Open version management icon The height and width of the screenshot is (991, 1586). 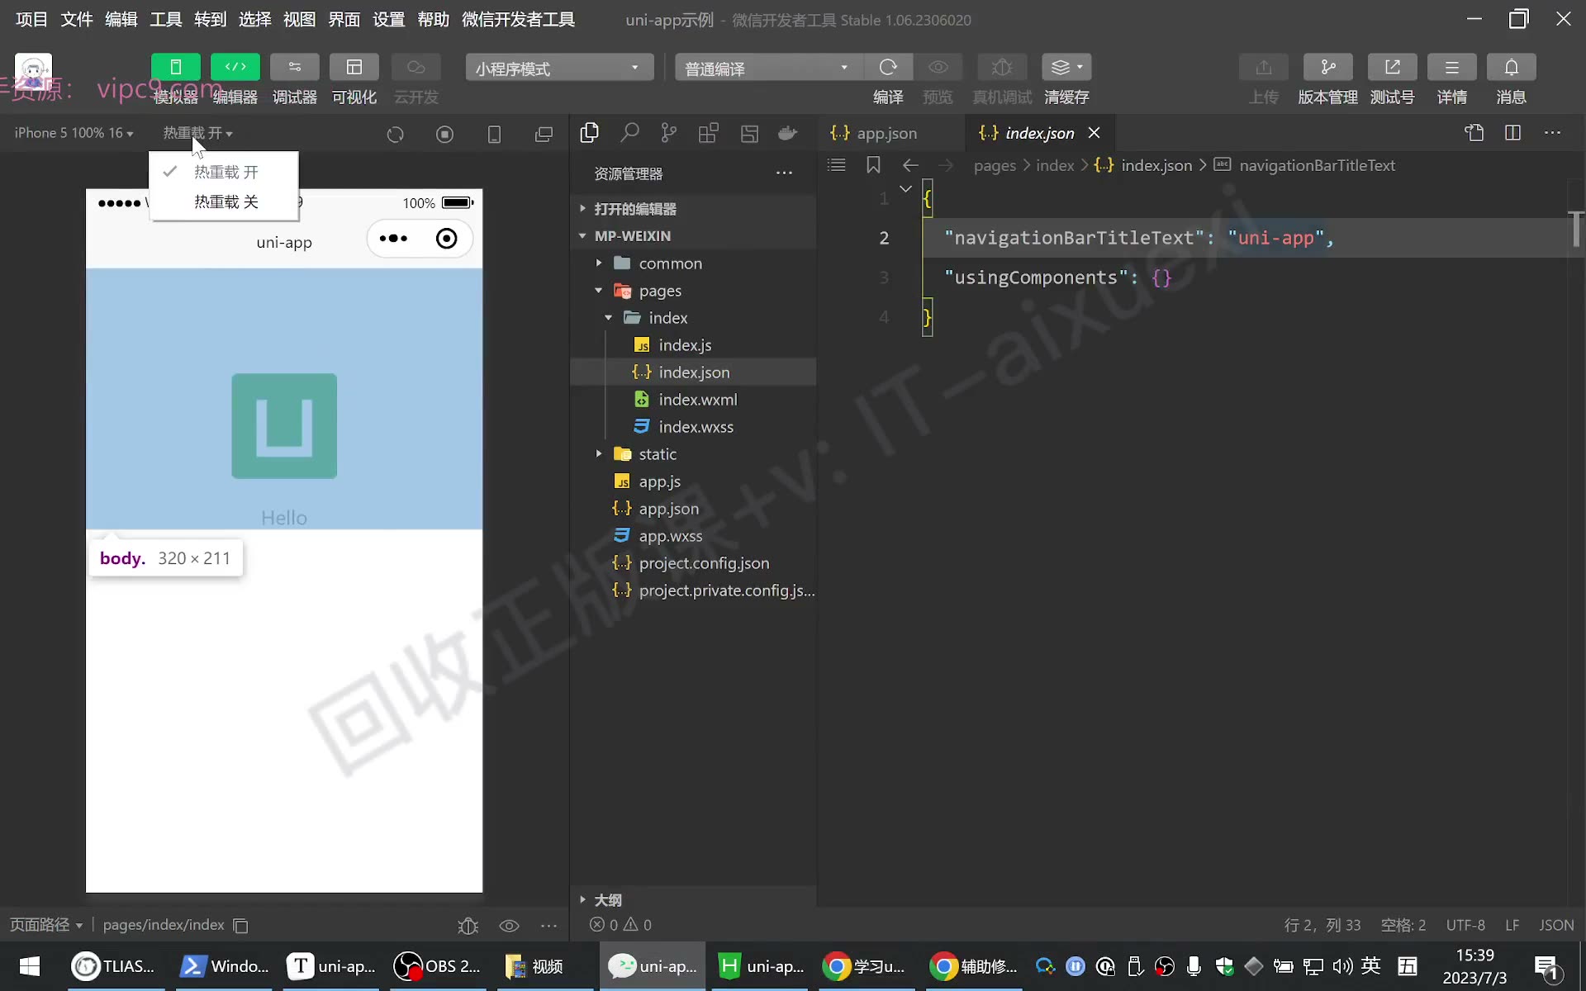1327,67
